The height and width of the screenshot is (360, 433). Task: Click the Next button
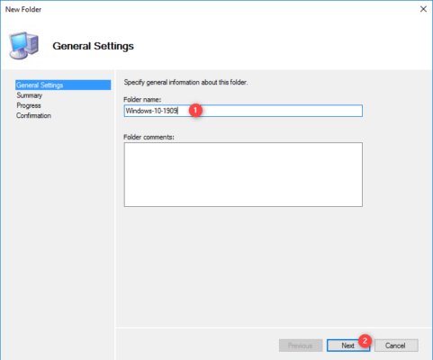[x=348, y=346]
